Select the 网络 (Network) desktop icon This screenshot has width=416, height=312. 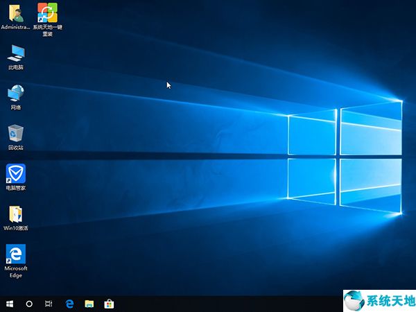15,93
